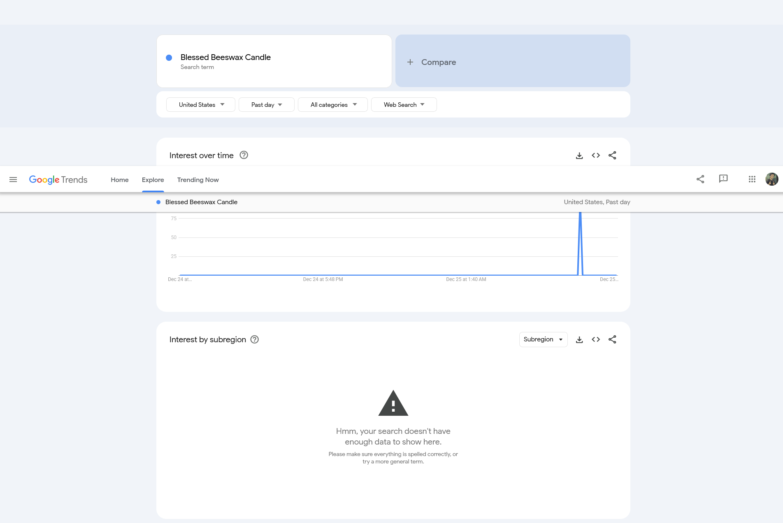Viewport: 783px width, 523px height.
Task: Click the 'Interest by subregion' heading
Action: [208, 339]
